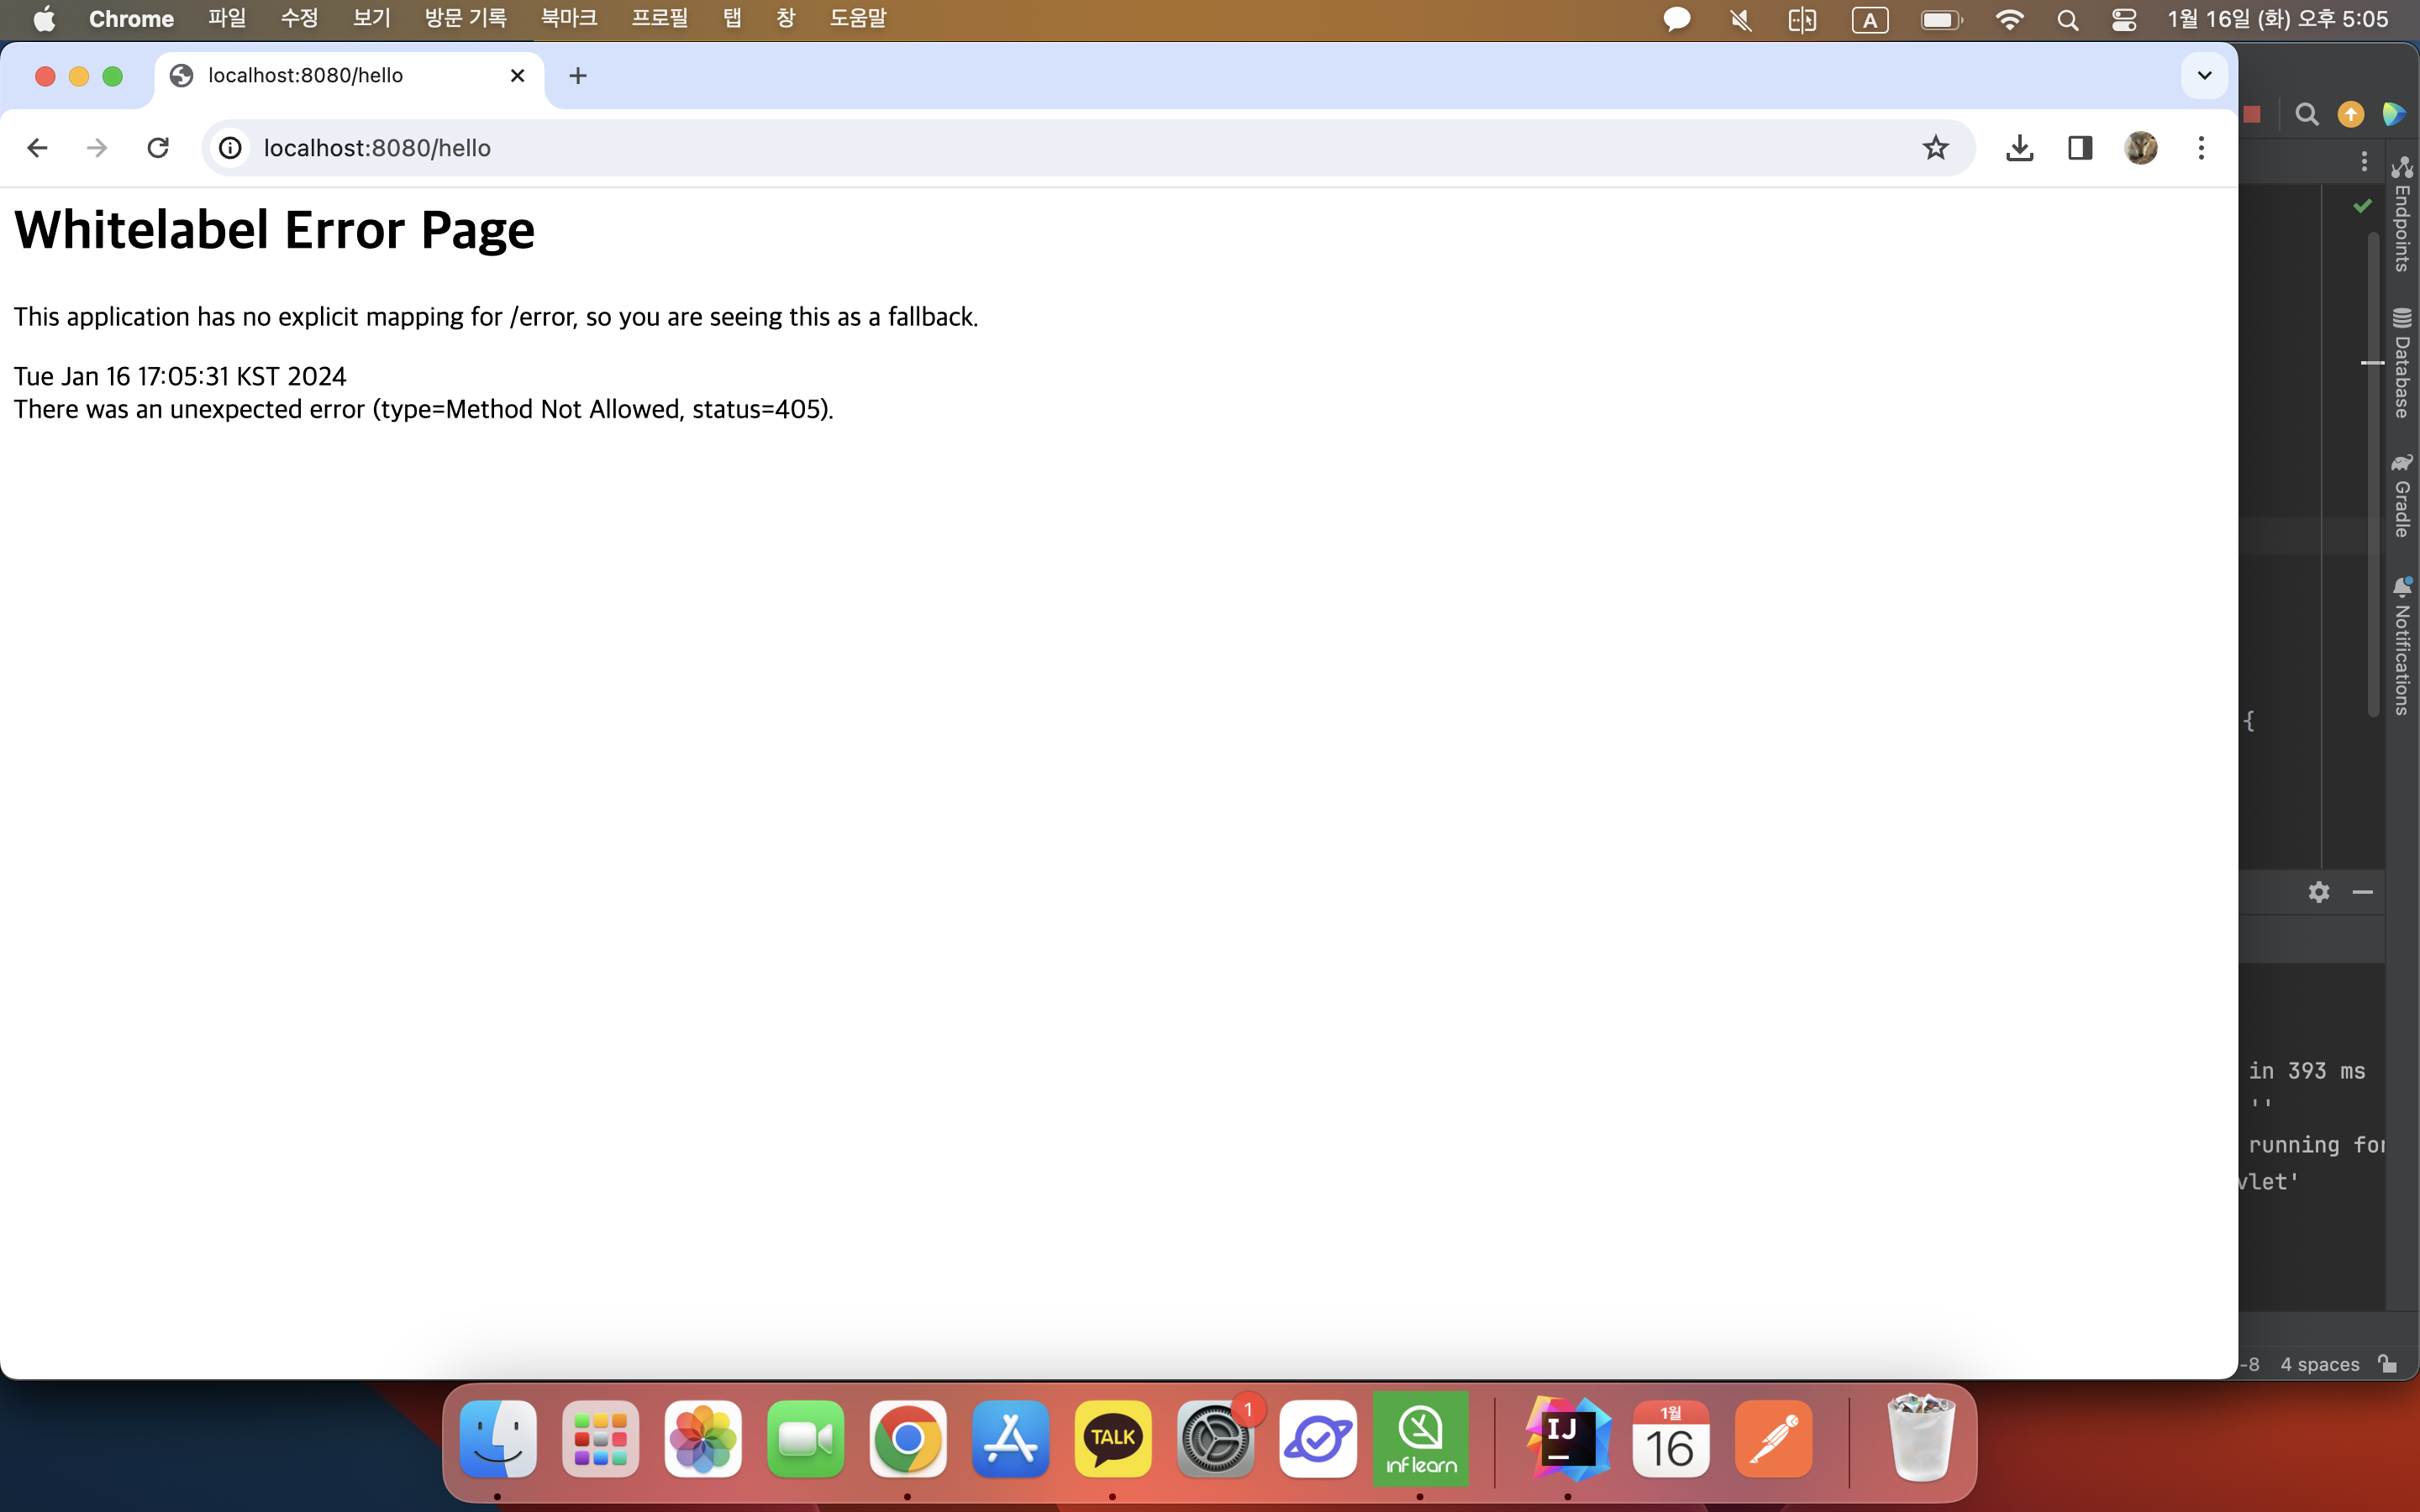The height and width of the screenshot is (1512, 2420).
Task: Open the 탭 menu
Action: (732, 19)
